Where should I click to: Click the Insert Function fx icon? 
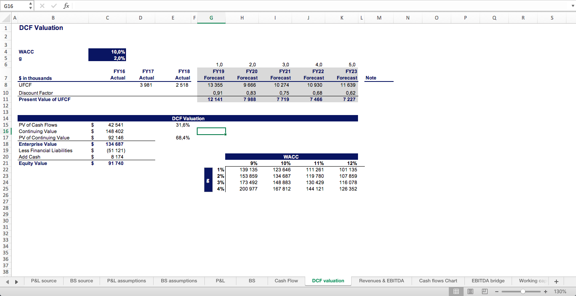[x=66, y=6]
